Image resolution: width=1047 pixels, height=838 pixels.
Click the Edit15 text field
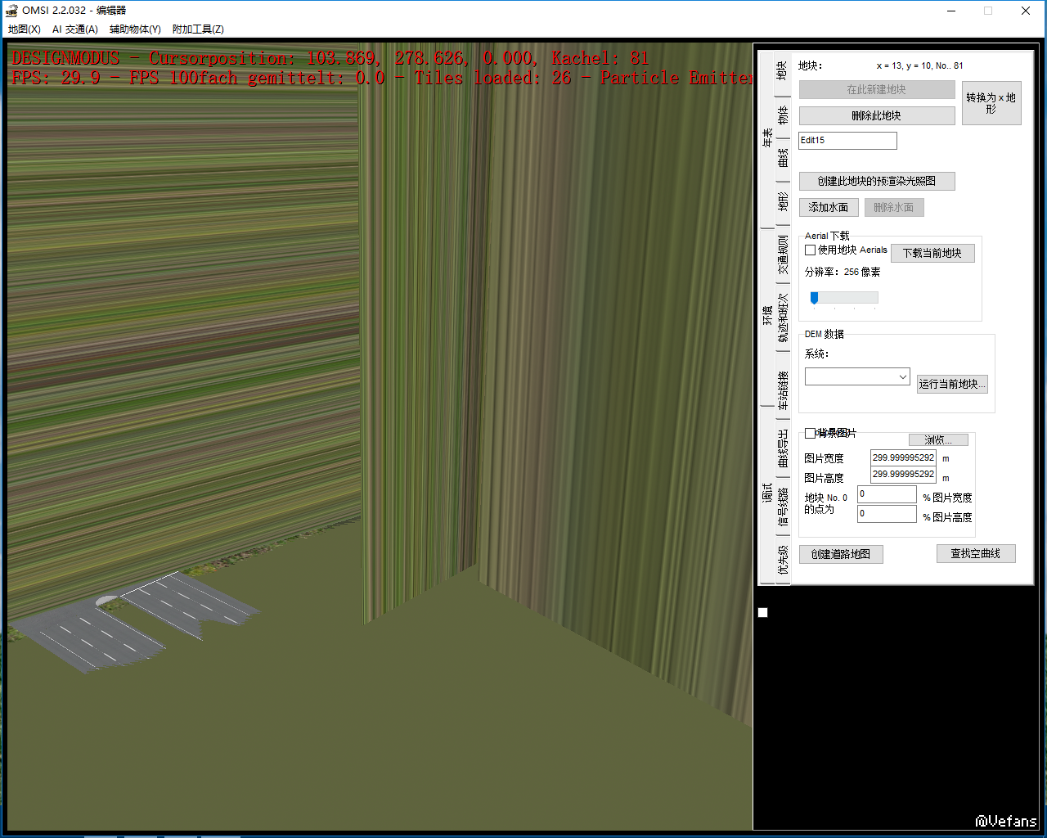point(847,141)
